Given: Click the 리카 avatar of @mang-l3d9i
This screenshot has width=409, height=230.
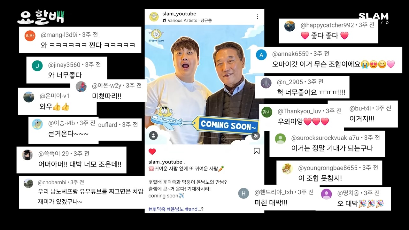Looking at the screenshot, I should (x=30, y=36).
